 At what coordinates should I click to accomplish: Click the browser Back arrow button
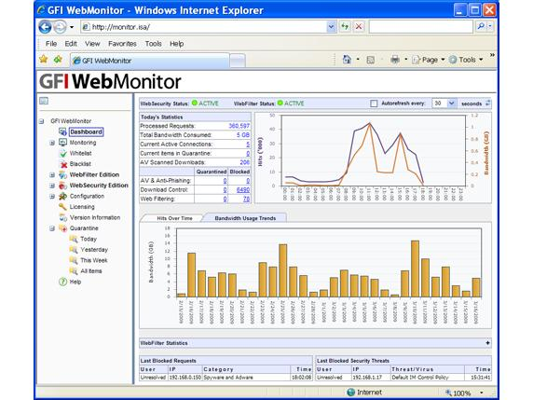(45, 27)
